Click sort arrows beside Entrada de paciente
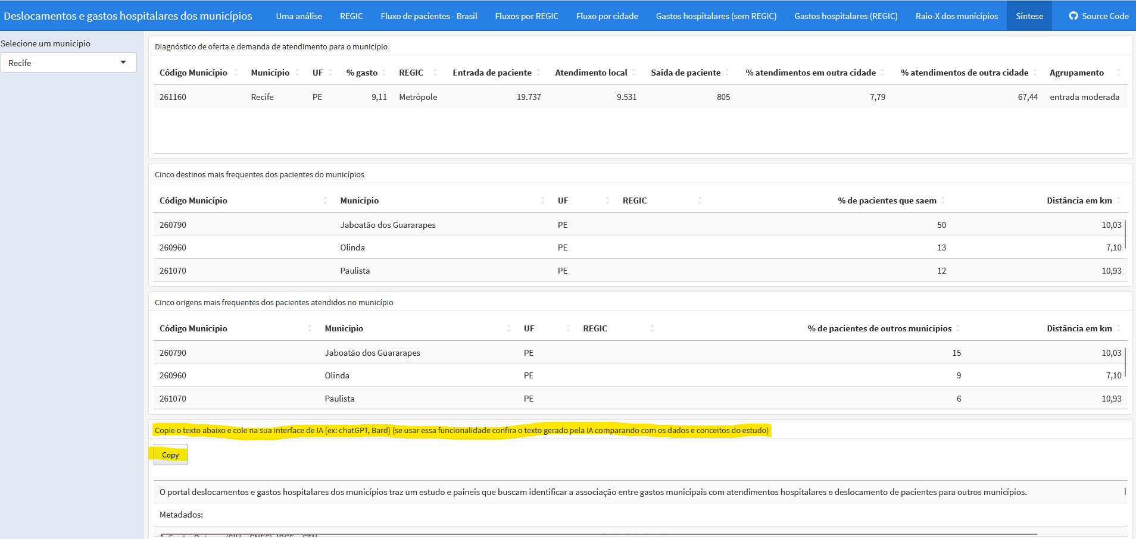The width and height of the screenshot is (1136, 539). (x=538, y=73)
